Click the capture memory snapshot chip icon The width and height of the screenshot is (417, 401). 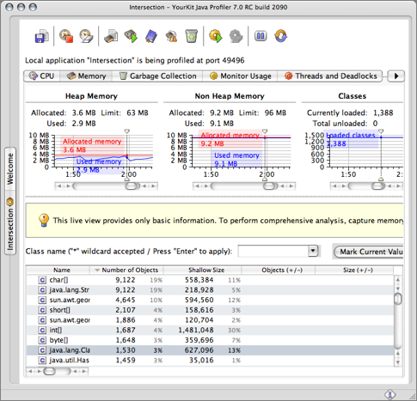[111, 36]
